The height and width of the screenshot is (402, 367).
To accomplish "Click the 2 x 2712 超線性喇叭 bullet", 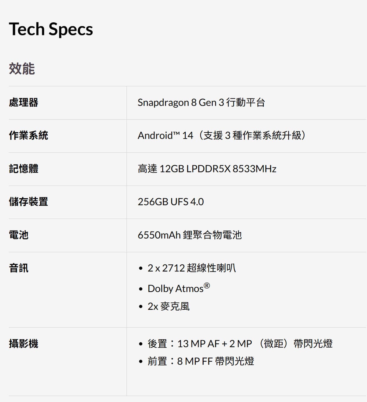I will (191, 268).
